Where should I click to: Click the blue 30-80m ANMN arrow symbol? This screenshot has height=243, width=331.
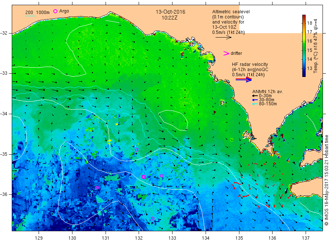[255, 100]
